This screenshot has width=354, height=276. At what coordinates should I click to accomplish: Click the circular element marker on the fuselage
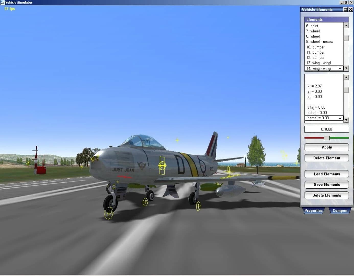(x=162, y=166)
